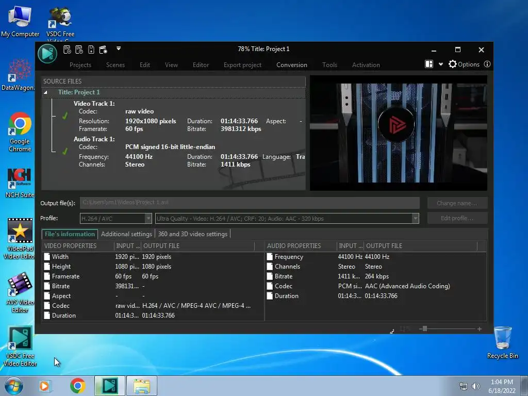Switch to Additional settings tab
Screen dimensions: 528x396
(126, 234)
